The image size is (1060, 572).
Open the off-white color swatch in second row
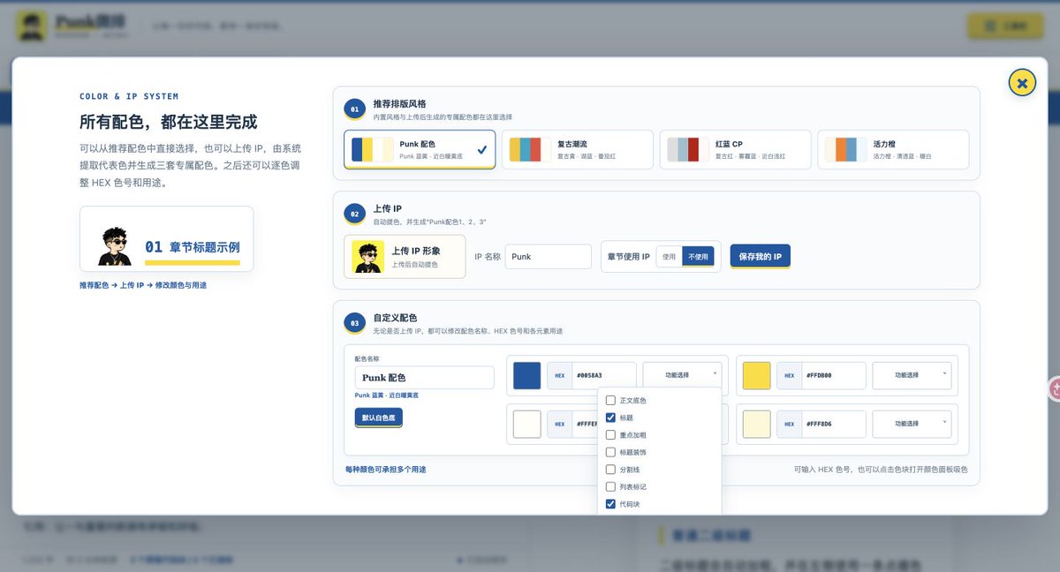(x=527, y=424)
